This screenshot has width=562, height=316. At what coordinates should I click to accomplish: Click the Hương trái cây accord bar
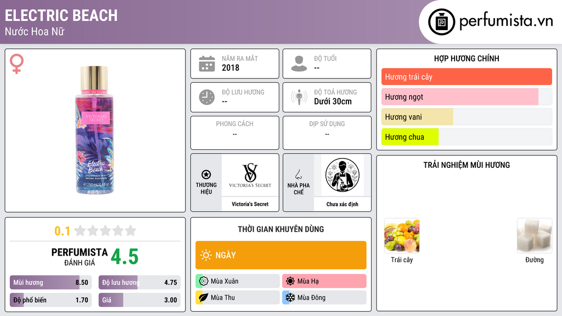point(467,77)
